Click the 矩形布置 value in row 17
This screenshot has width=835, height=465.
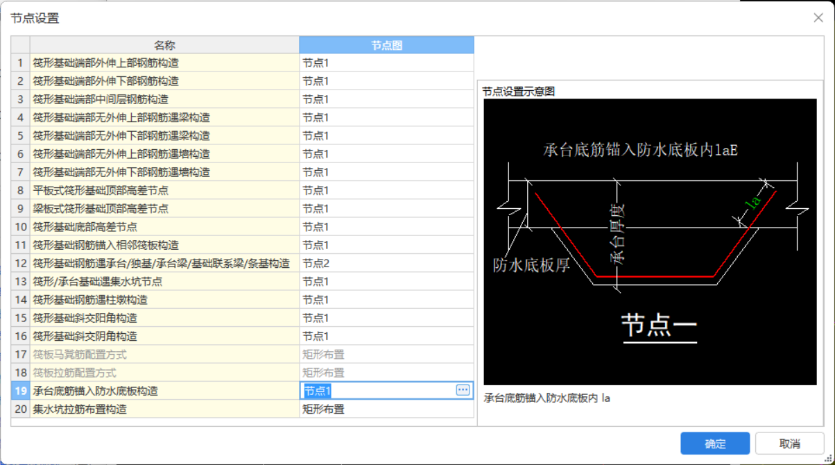tap(386, 354)
